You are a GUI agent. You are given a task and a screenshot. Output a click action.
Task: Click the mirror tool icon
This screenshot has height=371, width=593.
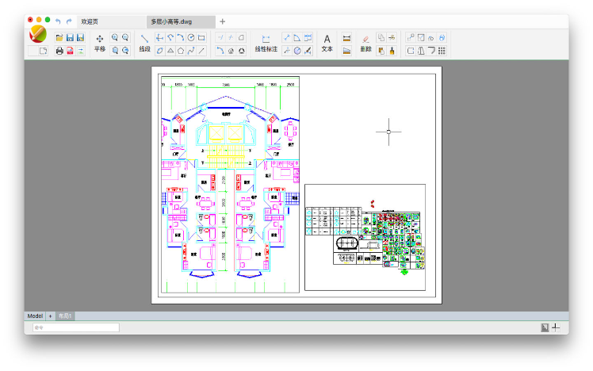pos(421,51)
